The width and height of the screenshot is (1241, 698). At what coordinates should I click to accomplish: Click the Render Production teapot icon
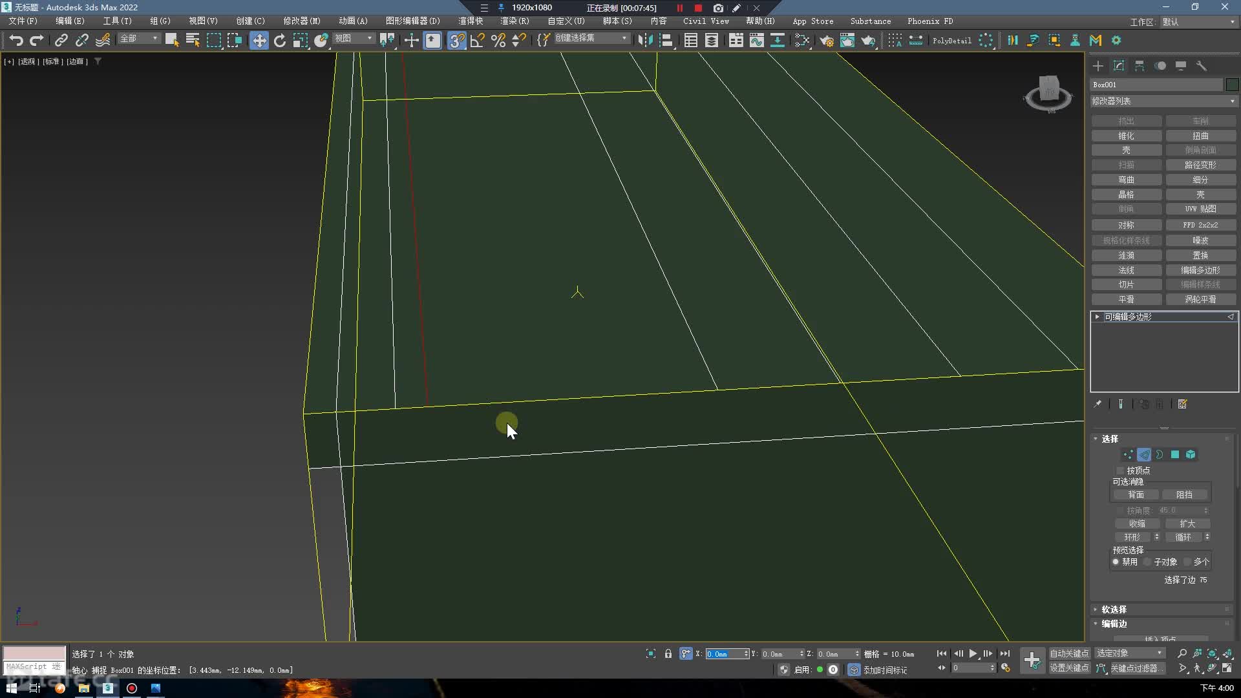(868, 40)
